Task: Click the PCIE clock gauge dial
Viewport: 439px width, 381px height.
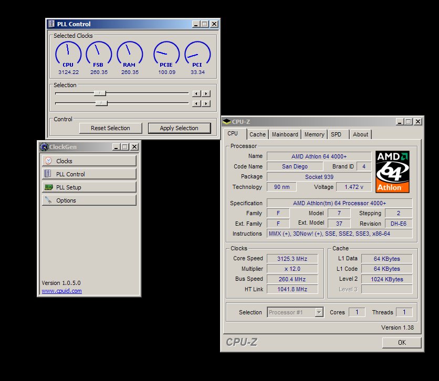Action: pyautogui.click(x=166, y=53)
